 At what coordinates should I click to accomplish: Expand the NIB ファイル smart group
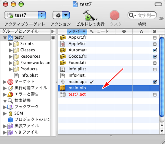pyautogui.click(x=5, y=132)
